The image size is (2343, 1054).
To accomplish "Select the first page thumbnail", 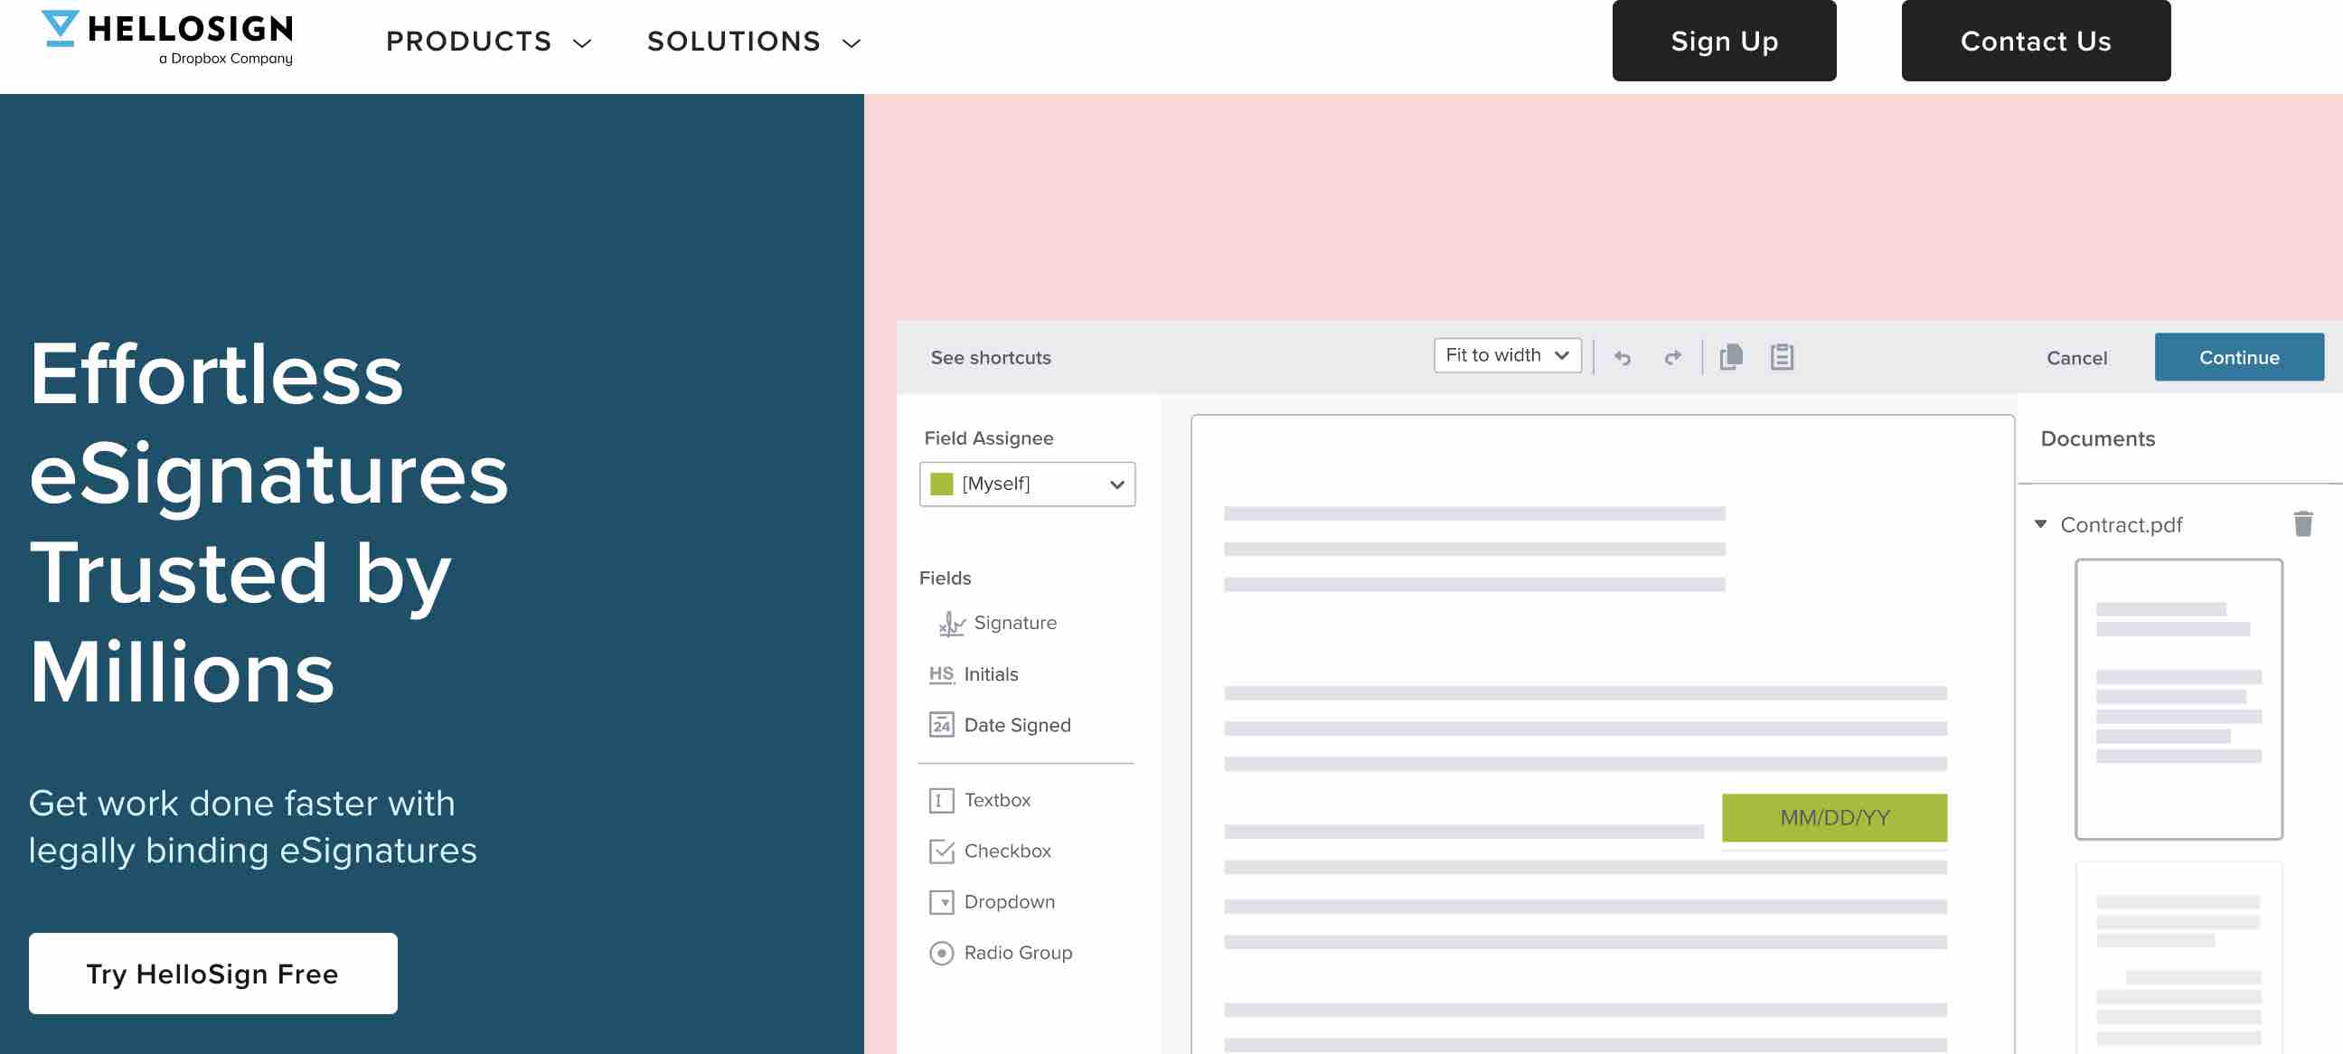I will pyautogui.click(x=2178, y=699).
